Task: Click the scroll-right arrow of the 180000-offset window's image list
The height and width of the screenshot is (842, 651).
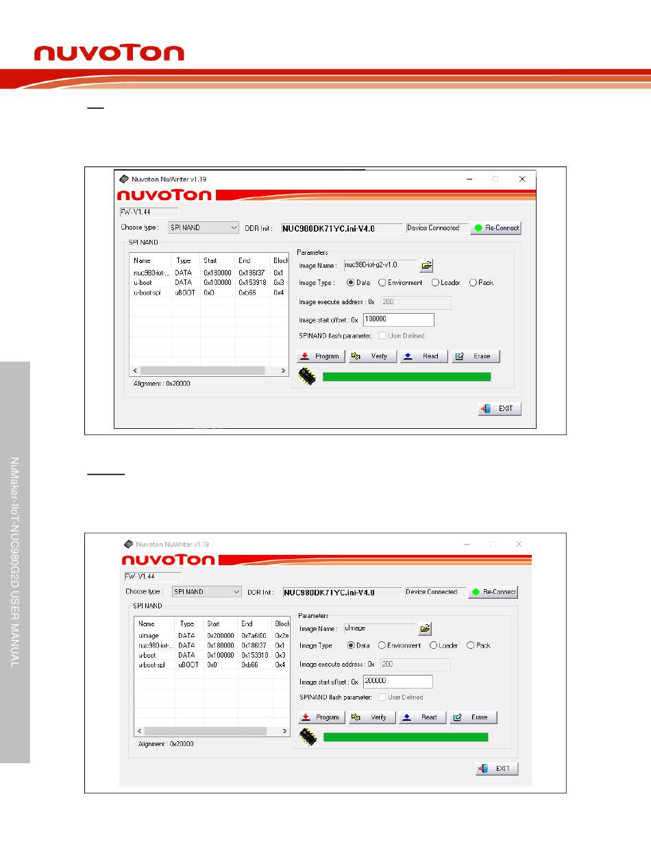Action: tap(284, 371)
